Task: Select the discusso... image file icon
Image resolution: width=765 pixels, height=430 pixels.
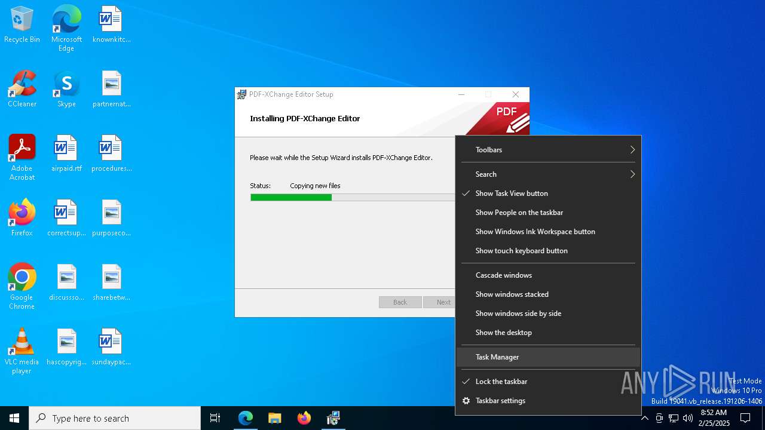Action: pyautogui.click(x=66, y=282)
